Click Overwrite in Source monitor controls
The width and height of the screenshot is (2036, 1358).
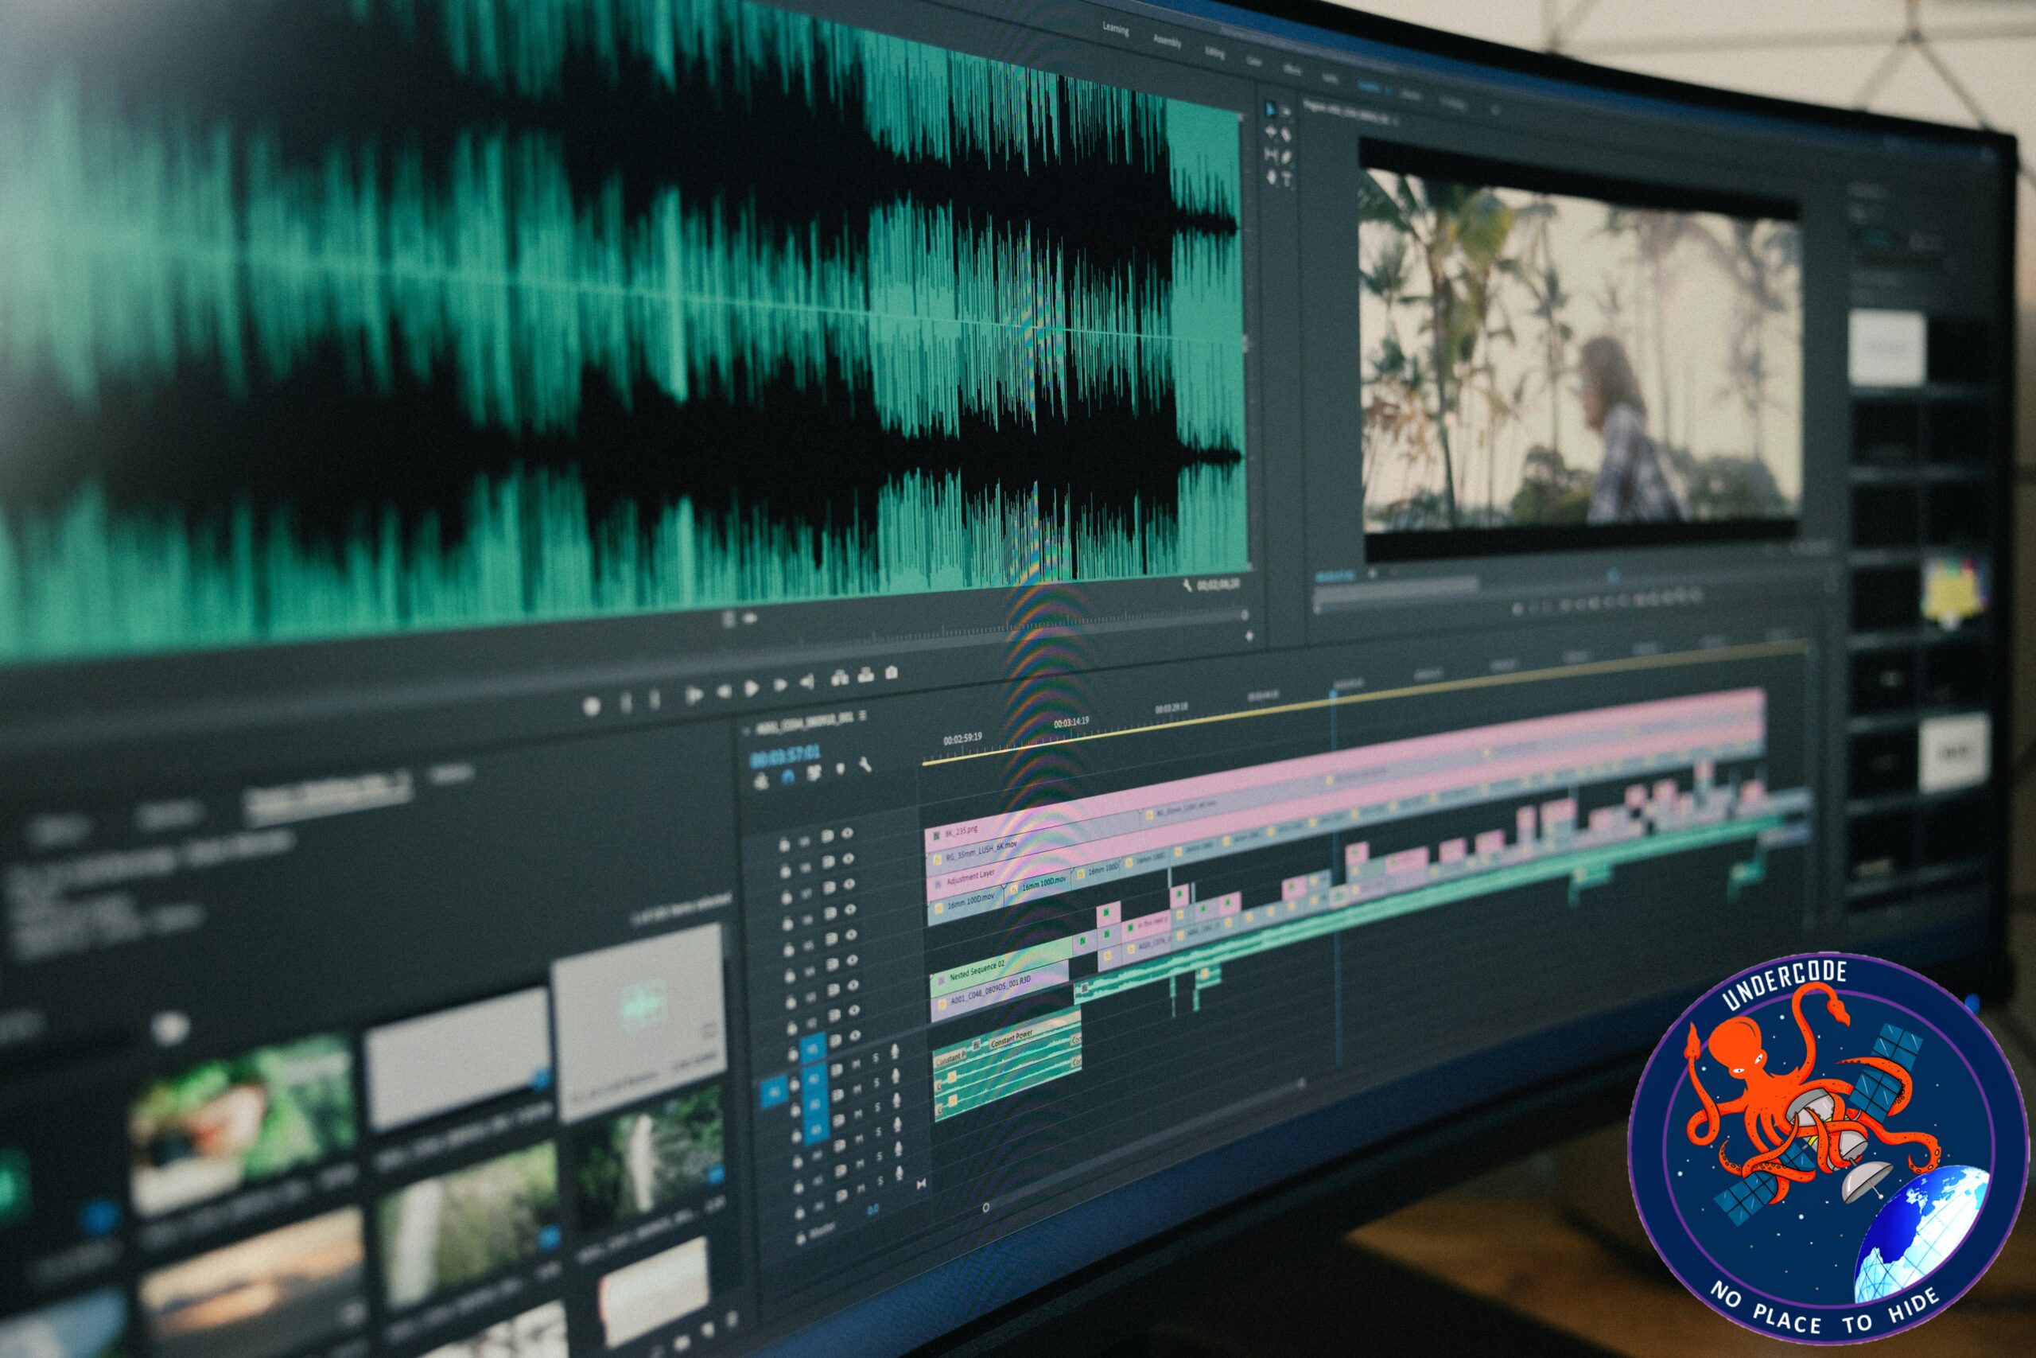point(865,675)
